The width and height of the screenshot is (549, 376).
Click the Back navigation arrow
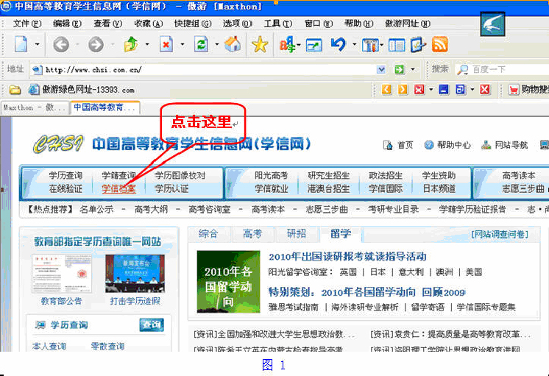click(x=61, y=45)
